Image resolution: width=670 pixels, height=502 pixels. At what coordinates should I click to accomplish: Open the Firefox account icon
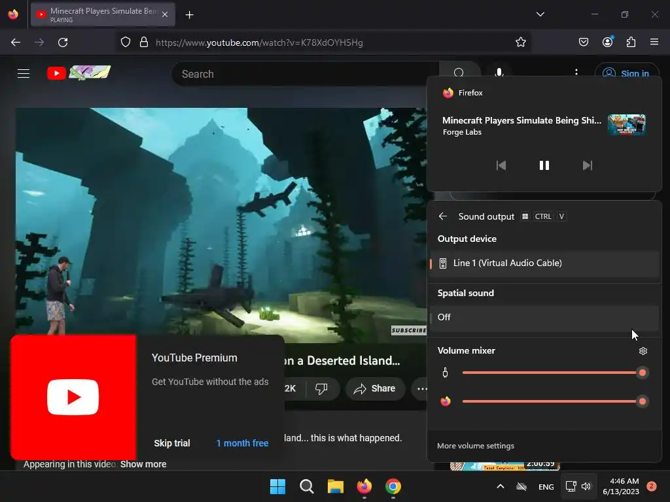pos(607,42)
